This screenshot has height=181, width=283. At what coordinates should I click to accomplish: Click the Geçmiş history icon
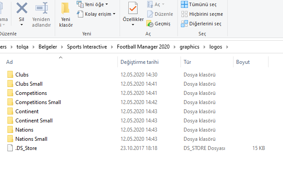[150, 24]
